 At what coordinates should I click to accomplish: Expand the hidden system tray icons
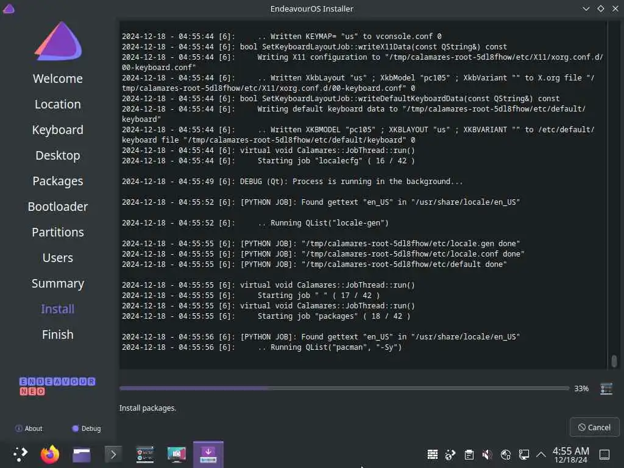541,454
